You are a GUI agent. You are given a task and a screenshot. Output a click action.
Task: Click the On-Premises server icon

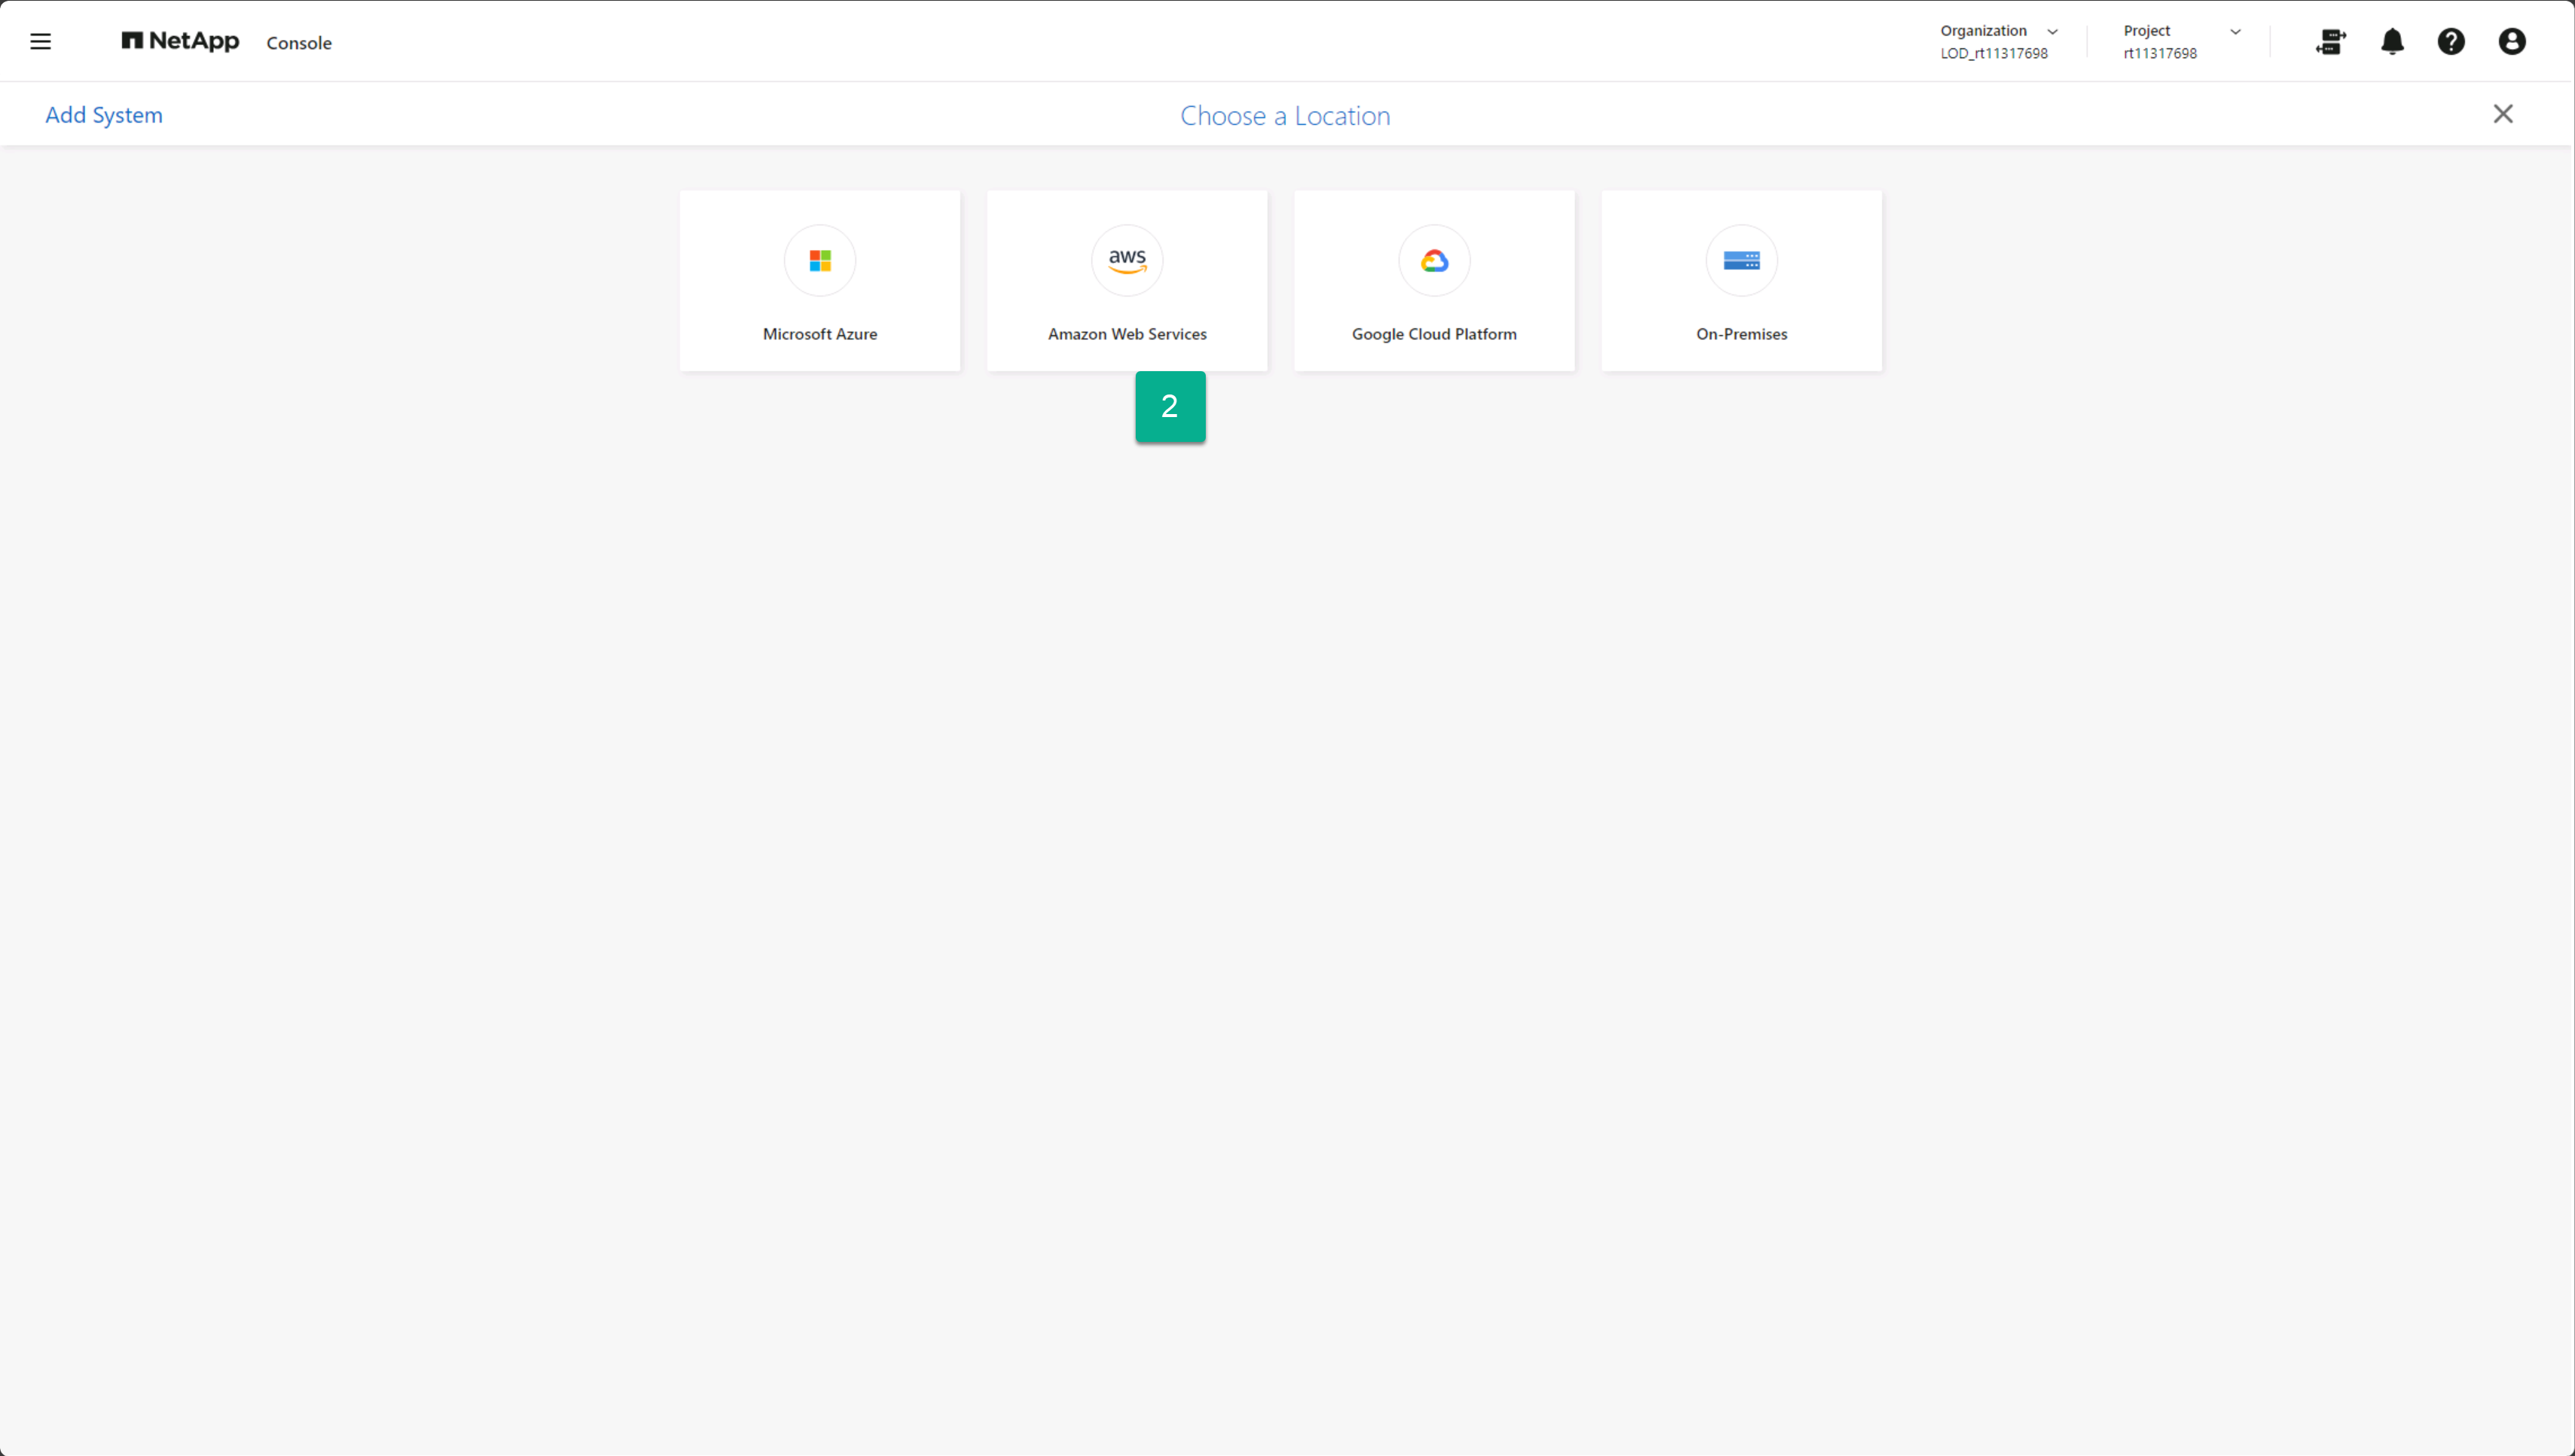(x=1741, y=260)
